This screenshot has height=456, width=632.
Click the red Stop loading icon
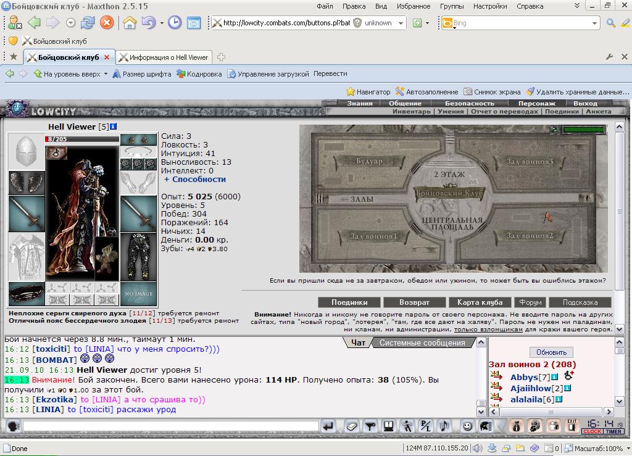point(106,23)
